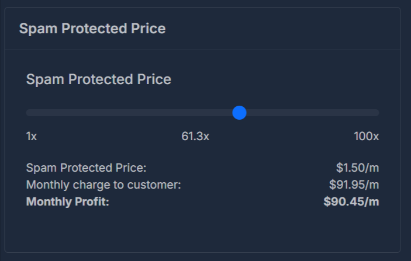Select the $90.45/m monthly profit value
411x261 pixels.
tap(351, 202)
